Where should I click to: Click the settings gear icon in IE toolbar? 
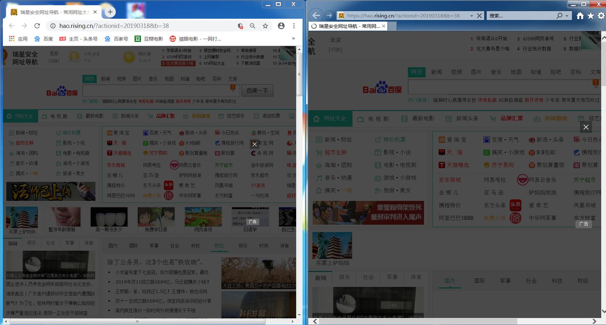click(601, 15)
